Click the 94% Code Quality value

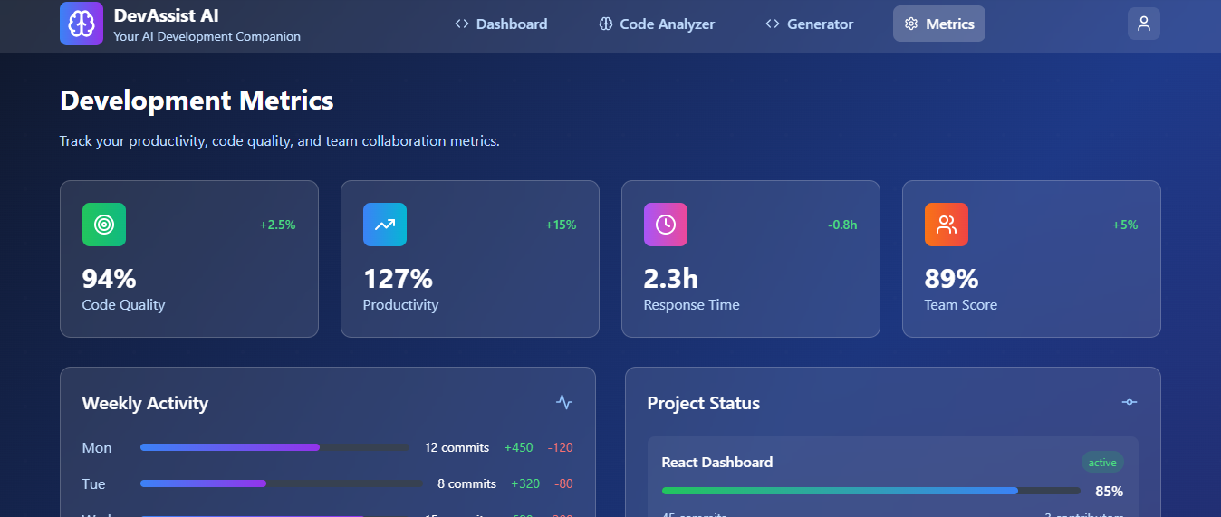click(x=109, y=278)
